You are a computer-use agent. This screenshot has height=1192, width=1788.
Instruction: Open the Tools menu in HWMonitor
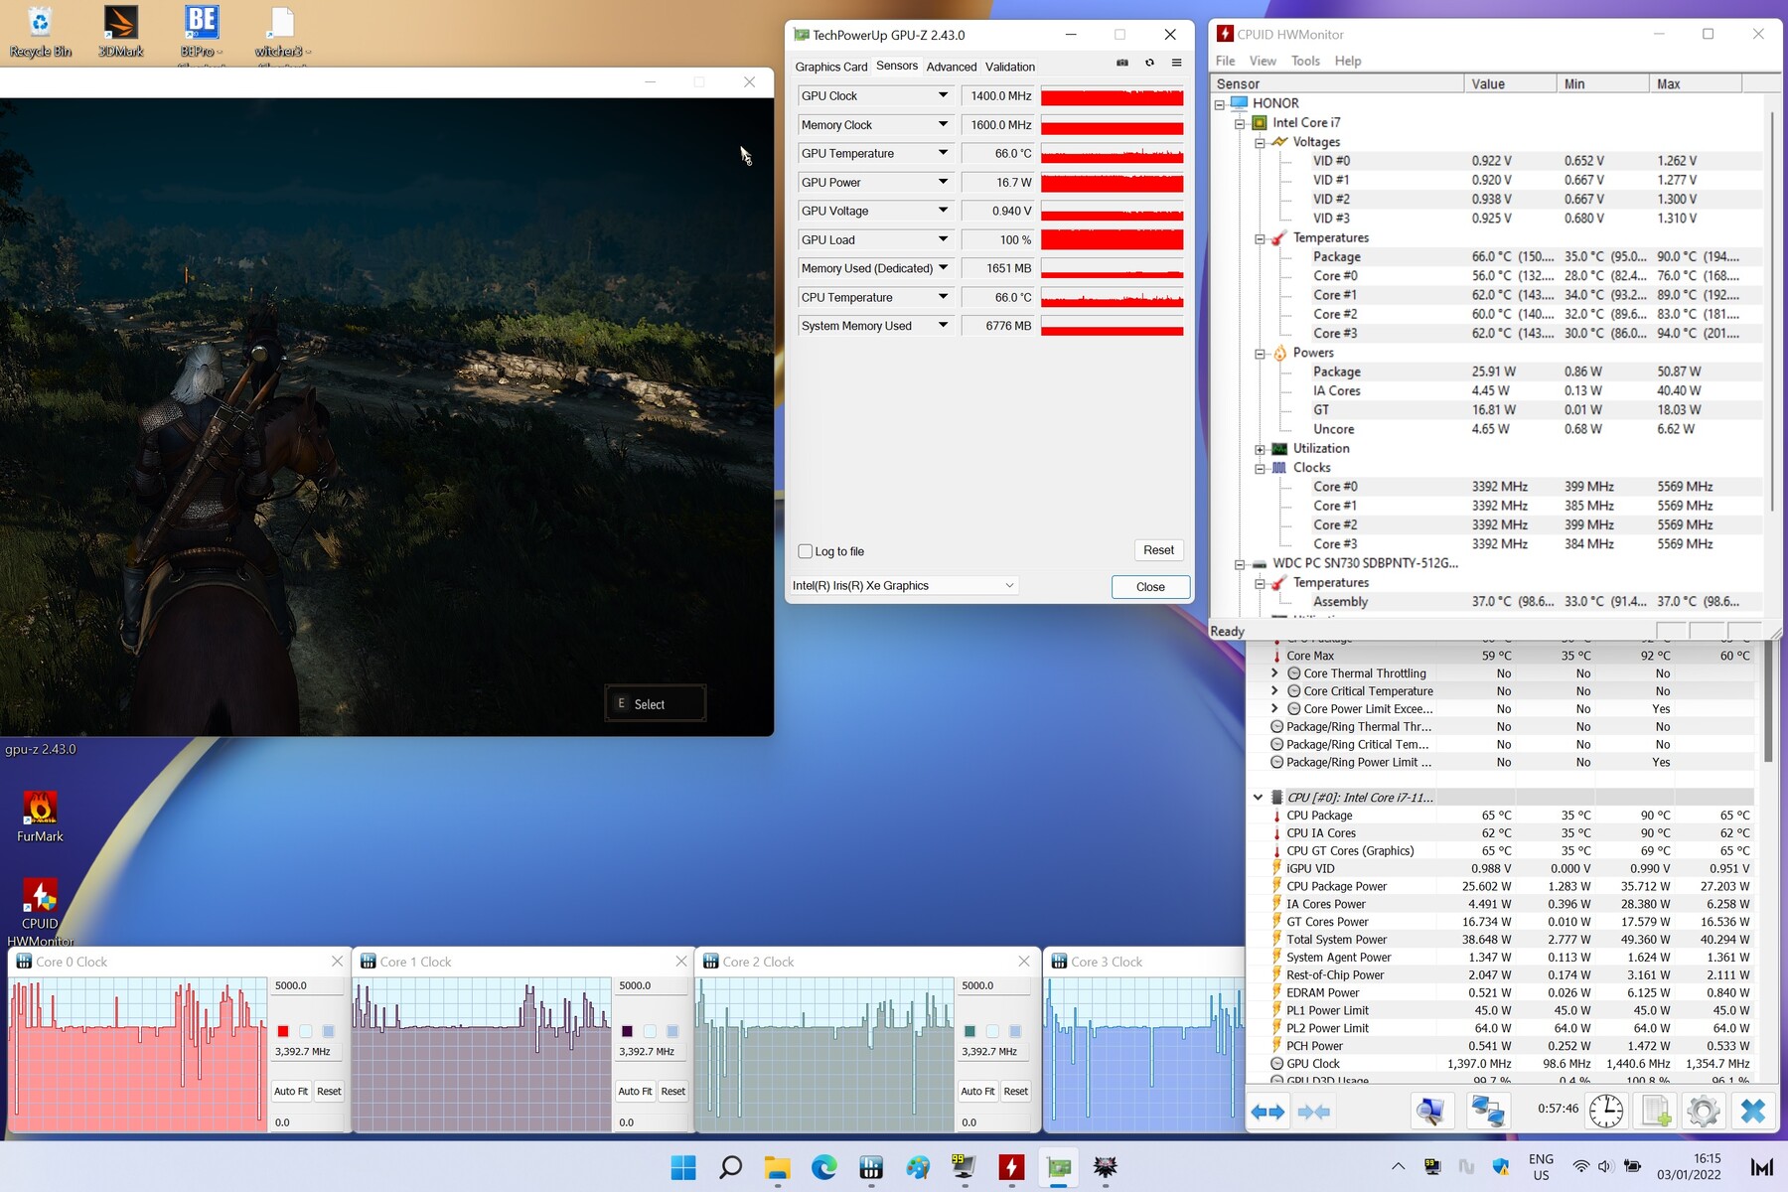tap(1305, 61)
